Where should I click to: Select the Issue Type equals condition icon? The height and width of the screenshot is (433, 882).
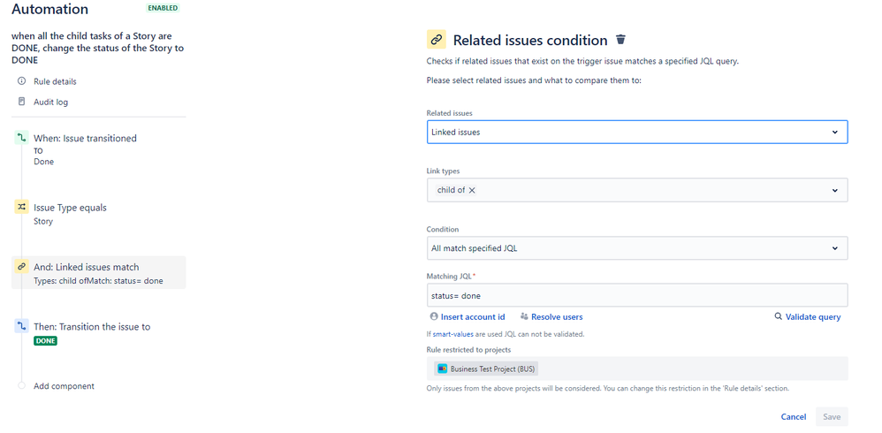22,207
